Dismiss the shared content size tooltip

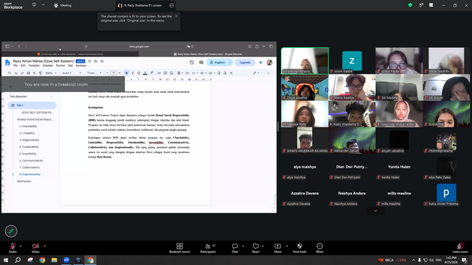176,16
